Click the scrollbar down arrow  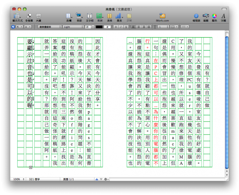[x=227, y=175]
